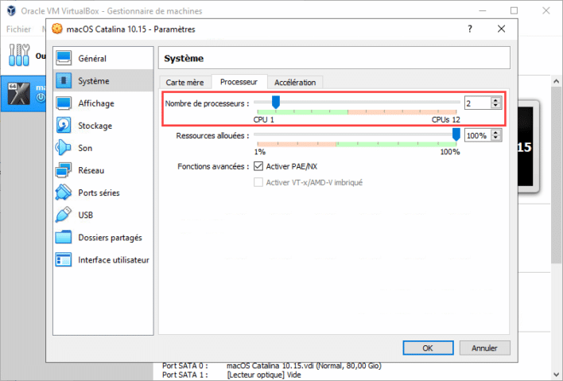
Task: Click the CPU 1 minimum label
Action: pos(263,119)
